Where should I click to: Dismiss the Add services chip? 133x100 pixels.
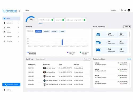click(x=65, y=18)
